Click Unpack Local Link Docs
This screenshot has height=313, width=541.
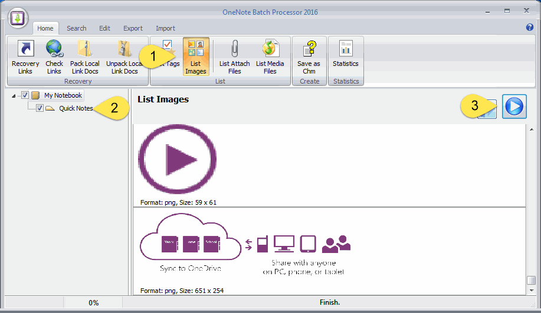(124, 56)
